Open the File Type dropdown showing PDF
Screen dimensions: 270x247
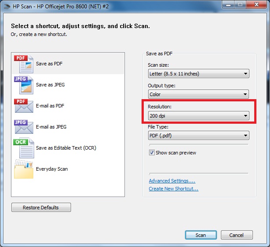click(x=199, y=136)
